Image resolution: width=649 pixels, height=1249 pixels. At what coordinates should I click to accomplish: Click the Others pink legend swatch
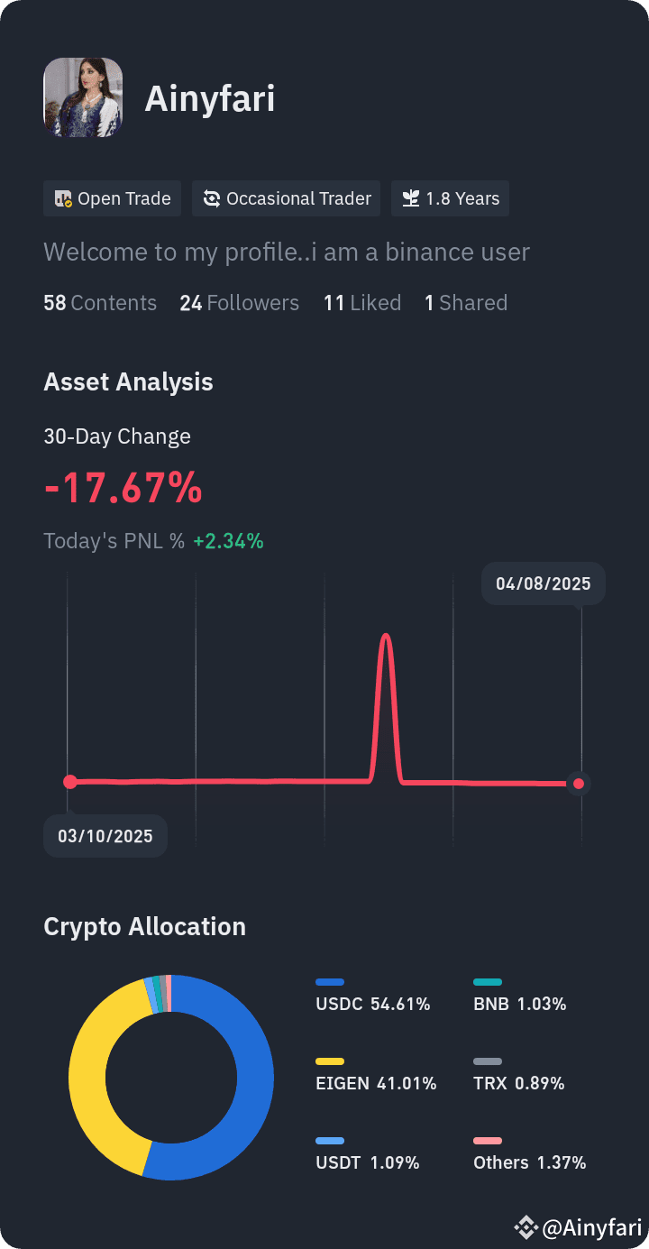click(x=488, y=1141)
